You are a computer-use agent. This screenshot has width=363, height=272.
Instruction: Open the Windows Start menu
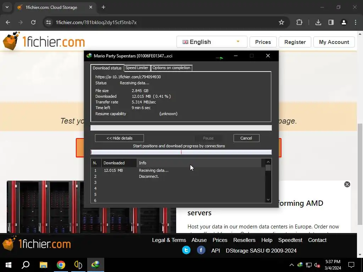[9, 265]
